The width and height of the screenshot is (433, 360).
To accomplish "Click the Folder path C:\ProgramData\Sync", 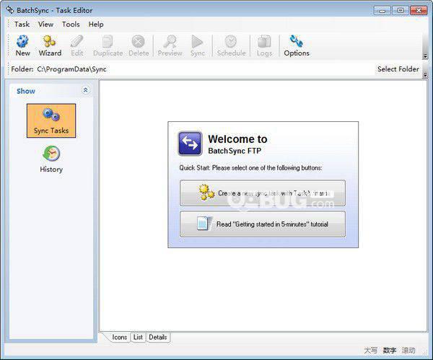I will [71, 69].
